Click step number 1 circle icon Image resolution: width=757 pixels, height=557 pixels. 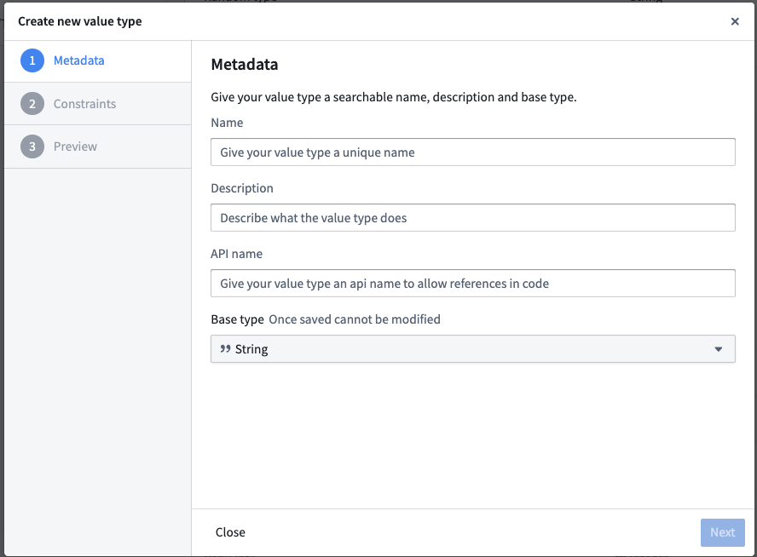click(x=32, y=60)
